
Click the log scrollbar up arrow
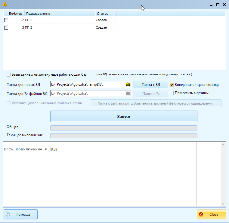(x=223, y=145)
